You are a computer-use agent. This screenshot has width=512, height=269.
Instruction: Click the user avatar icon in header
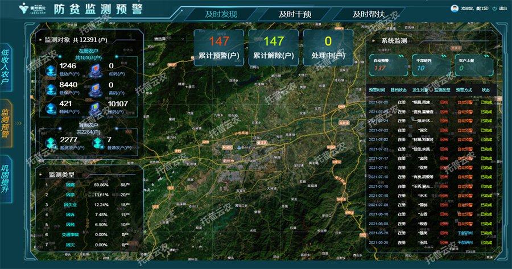point(454,9)
